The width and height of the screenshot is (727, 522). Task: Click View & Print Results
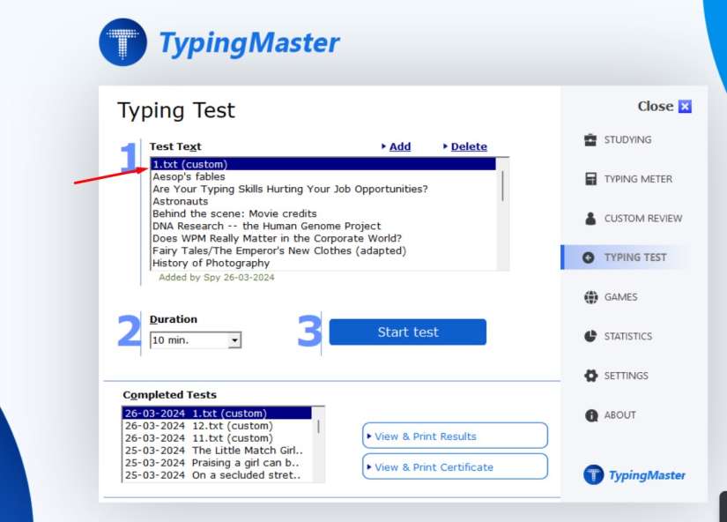[x=455, y=436]
